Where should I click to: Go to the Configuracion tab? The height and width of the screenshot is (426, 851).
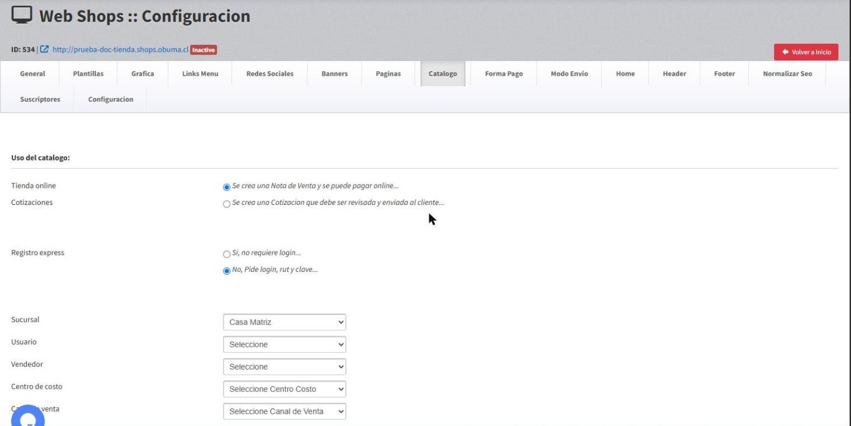coord(111,100)
